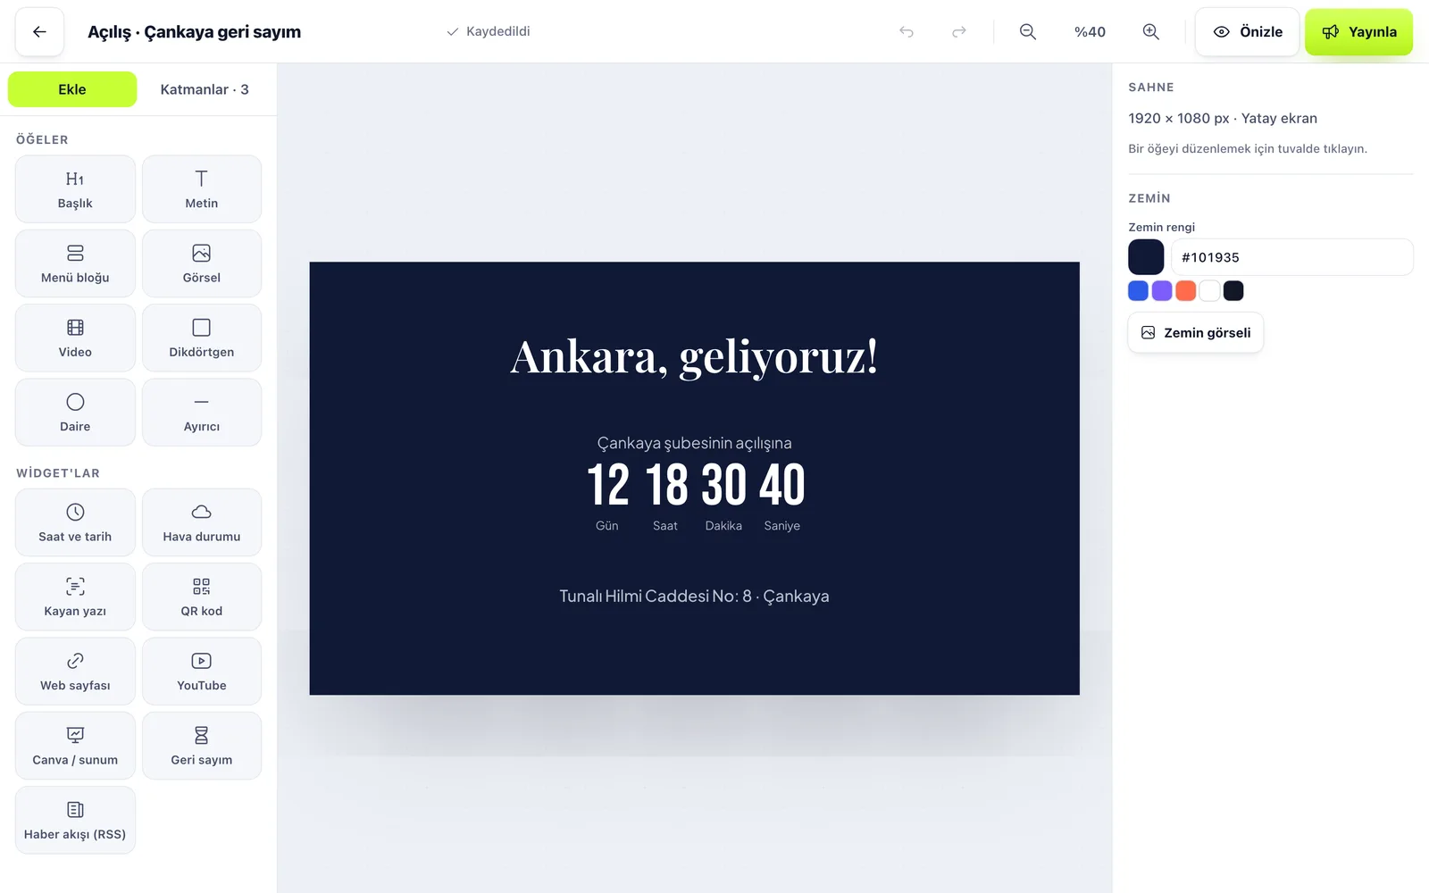Add a Daire circle shape

click(75, 413)
